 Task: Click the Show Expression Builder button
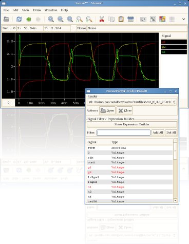[x=132, y=124]
